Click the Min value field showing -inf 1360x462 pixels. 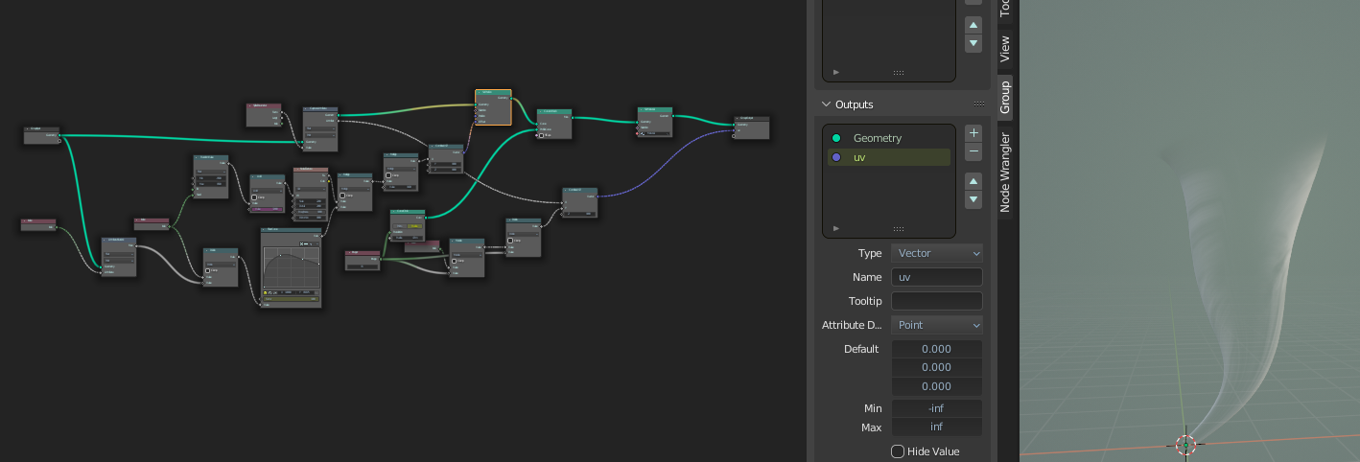(x=937, y=407)
